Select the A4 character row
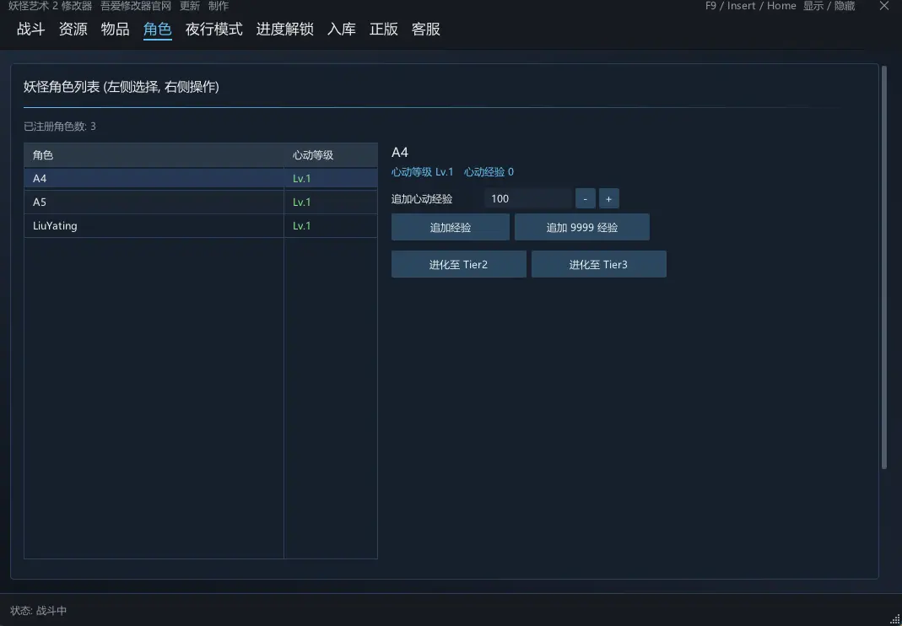Image resolution: width=902 pixels, height=626 pixels. tap(200, 178)
